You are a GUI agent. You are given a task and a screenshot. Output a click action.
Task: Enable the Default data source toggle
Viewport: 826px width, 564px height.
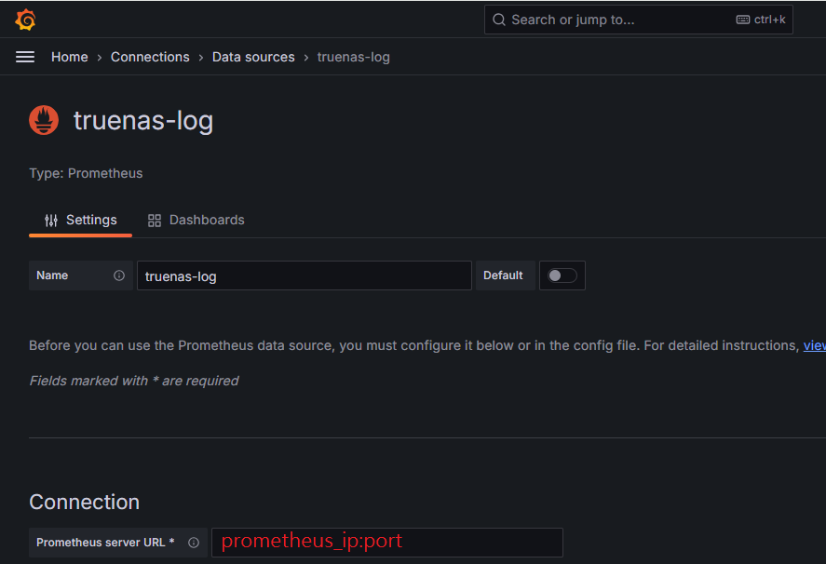(562, 275)
